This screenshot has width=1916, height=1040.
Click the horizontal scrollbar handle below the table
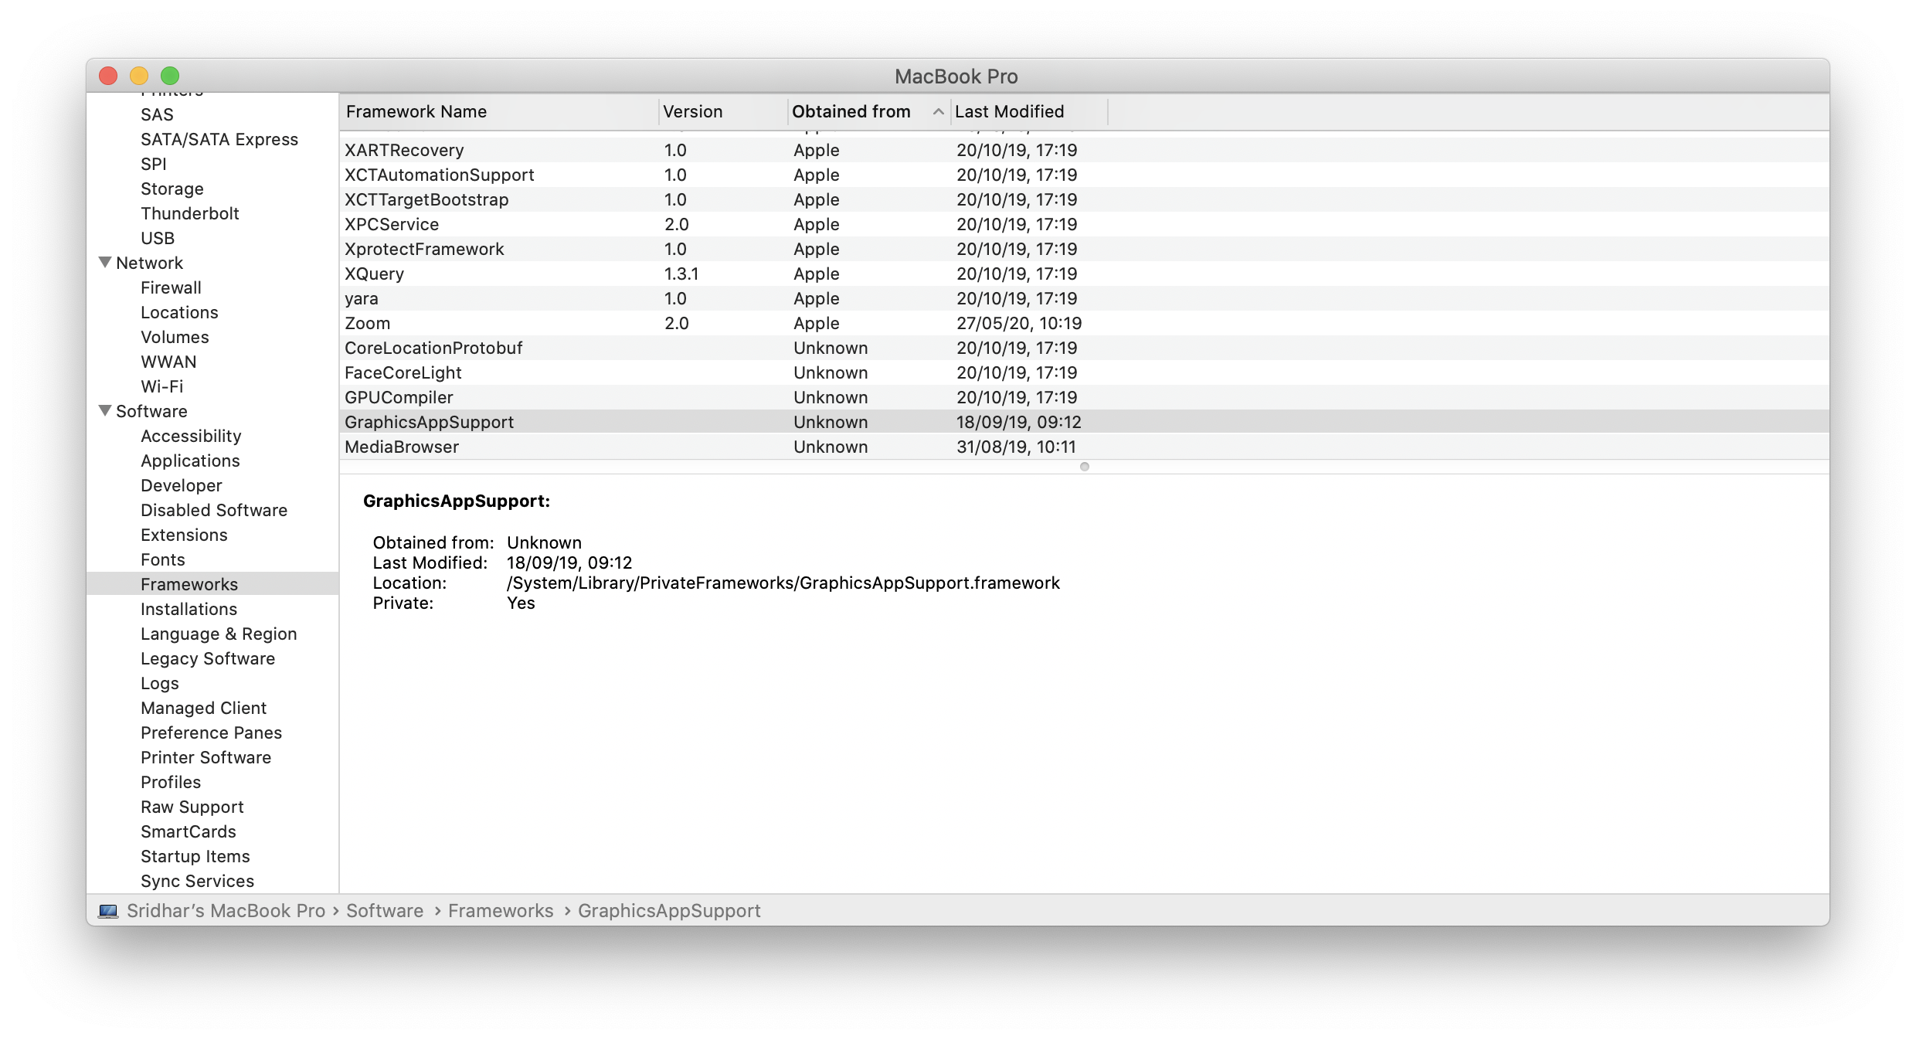click(1085, 467)
